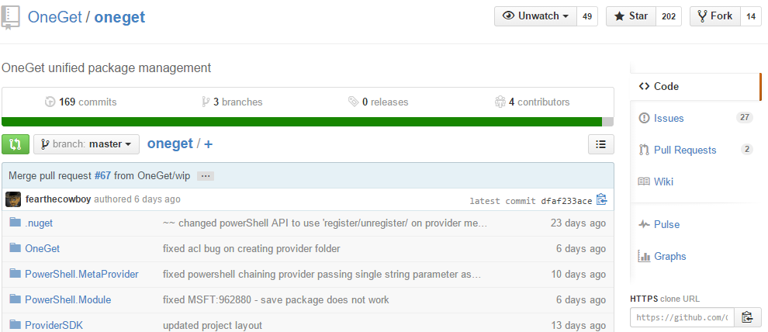The height and width of the screenshot is (332, 768).
Task: Click the OneGet folder icon
Action: (16, 248)
